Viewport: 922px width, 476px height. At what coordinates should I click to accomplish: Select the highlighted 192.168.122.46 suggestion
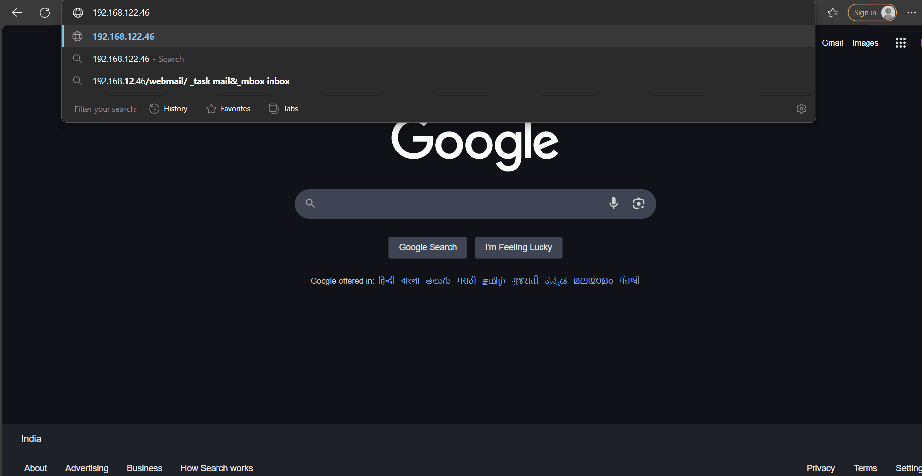[439, 36]
